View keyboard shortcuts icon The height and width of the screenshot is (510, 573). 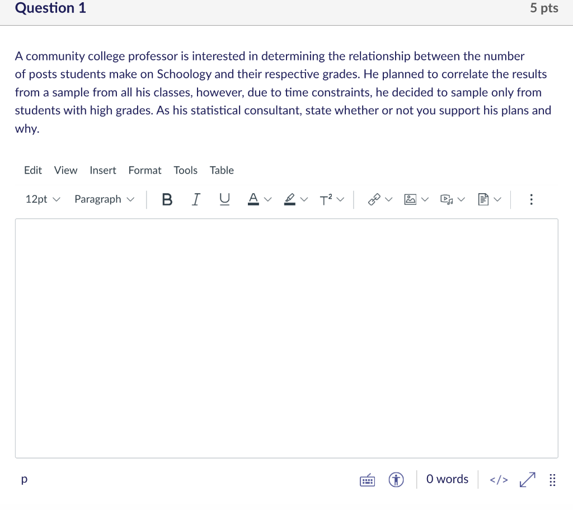click(x=367, y=480)
